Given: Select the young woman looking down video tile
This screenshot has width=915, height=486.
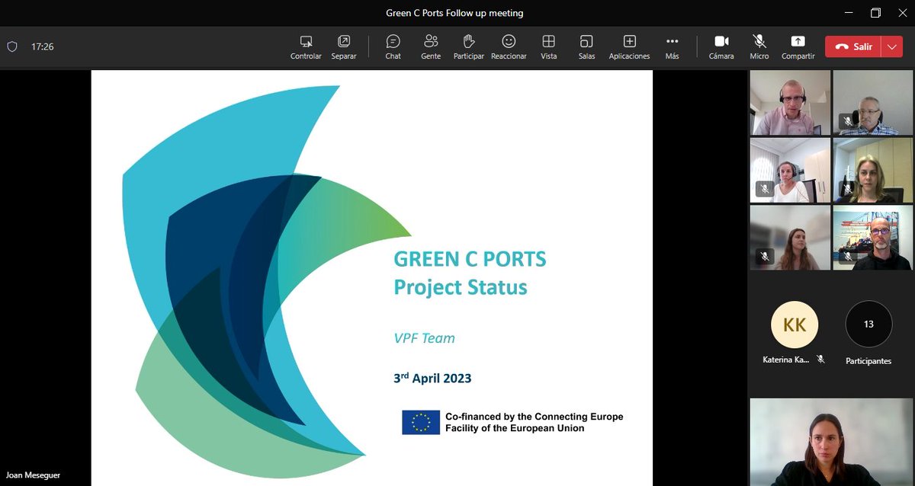Looking at the screenshot, I should tap(790, 238).
